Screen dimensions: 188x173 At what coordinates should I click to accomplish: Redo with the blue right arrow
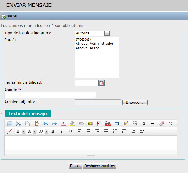coord(54,124)
